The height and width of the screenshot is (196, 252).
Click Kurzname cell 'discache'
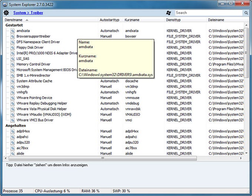(x=132, y=81)
